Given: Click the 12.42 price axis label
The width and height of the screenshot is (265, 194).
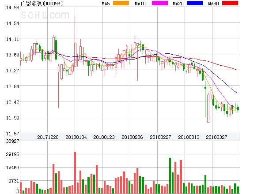Looking at the screenshot, I should (x=13, y=102).
